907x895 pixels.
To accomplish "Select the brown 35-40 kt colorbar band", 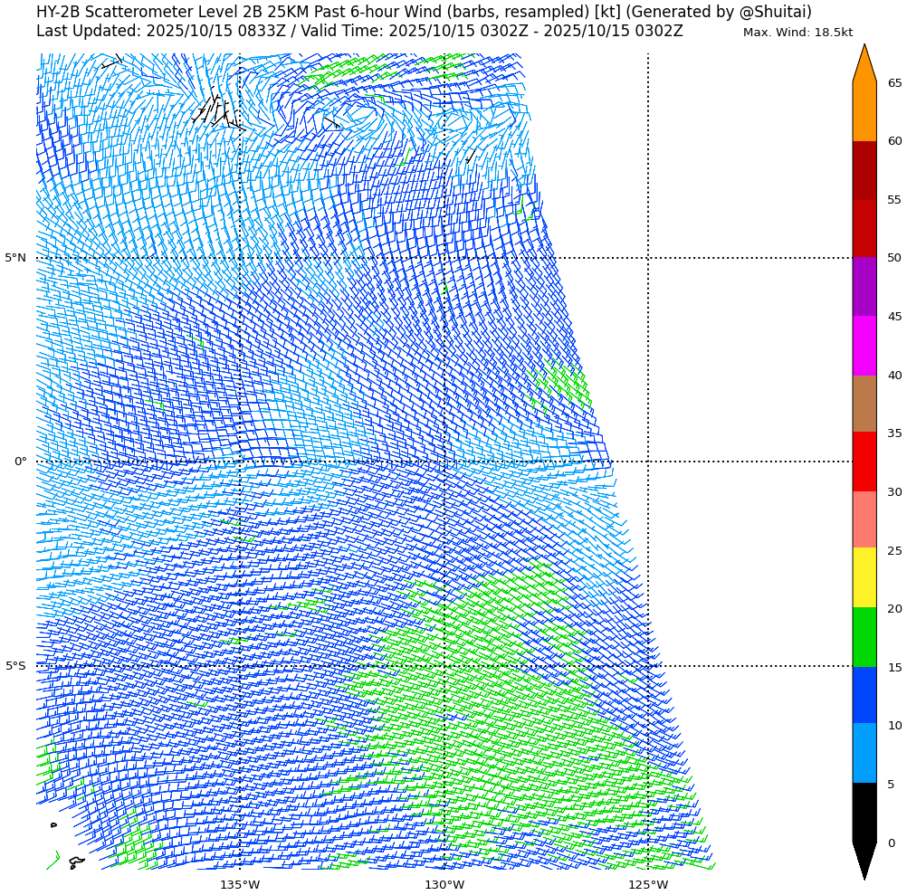I will (864, 404).
